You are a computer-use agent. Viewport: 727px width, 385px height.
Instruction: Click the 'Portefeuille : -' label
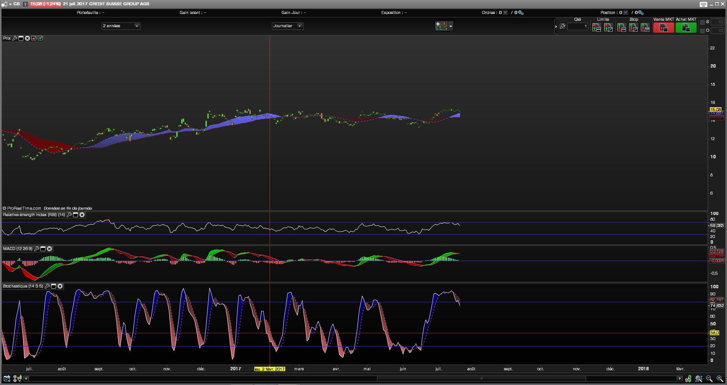click(x=90, y=12)
